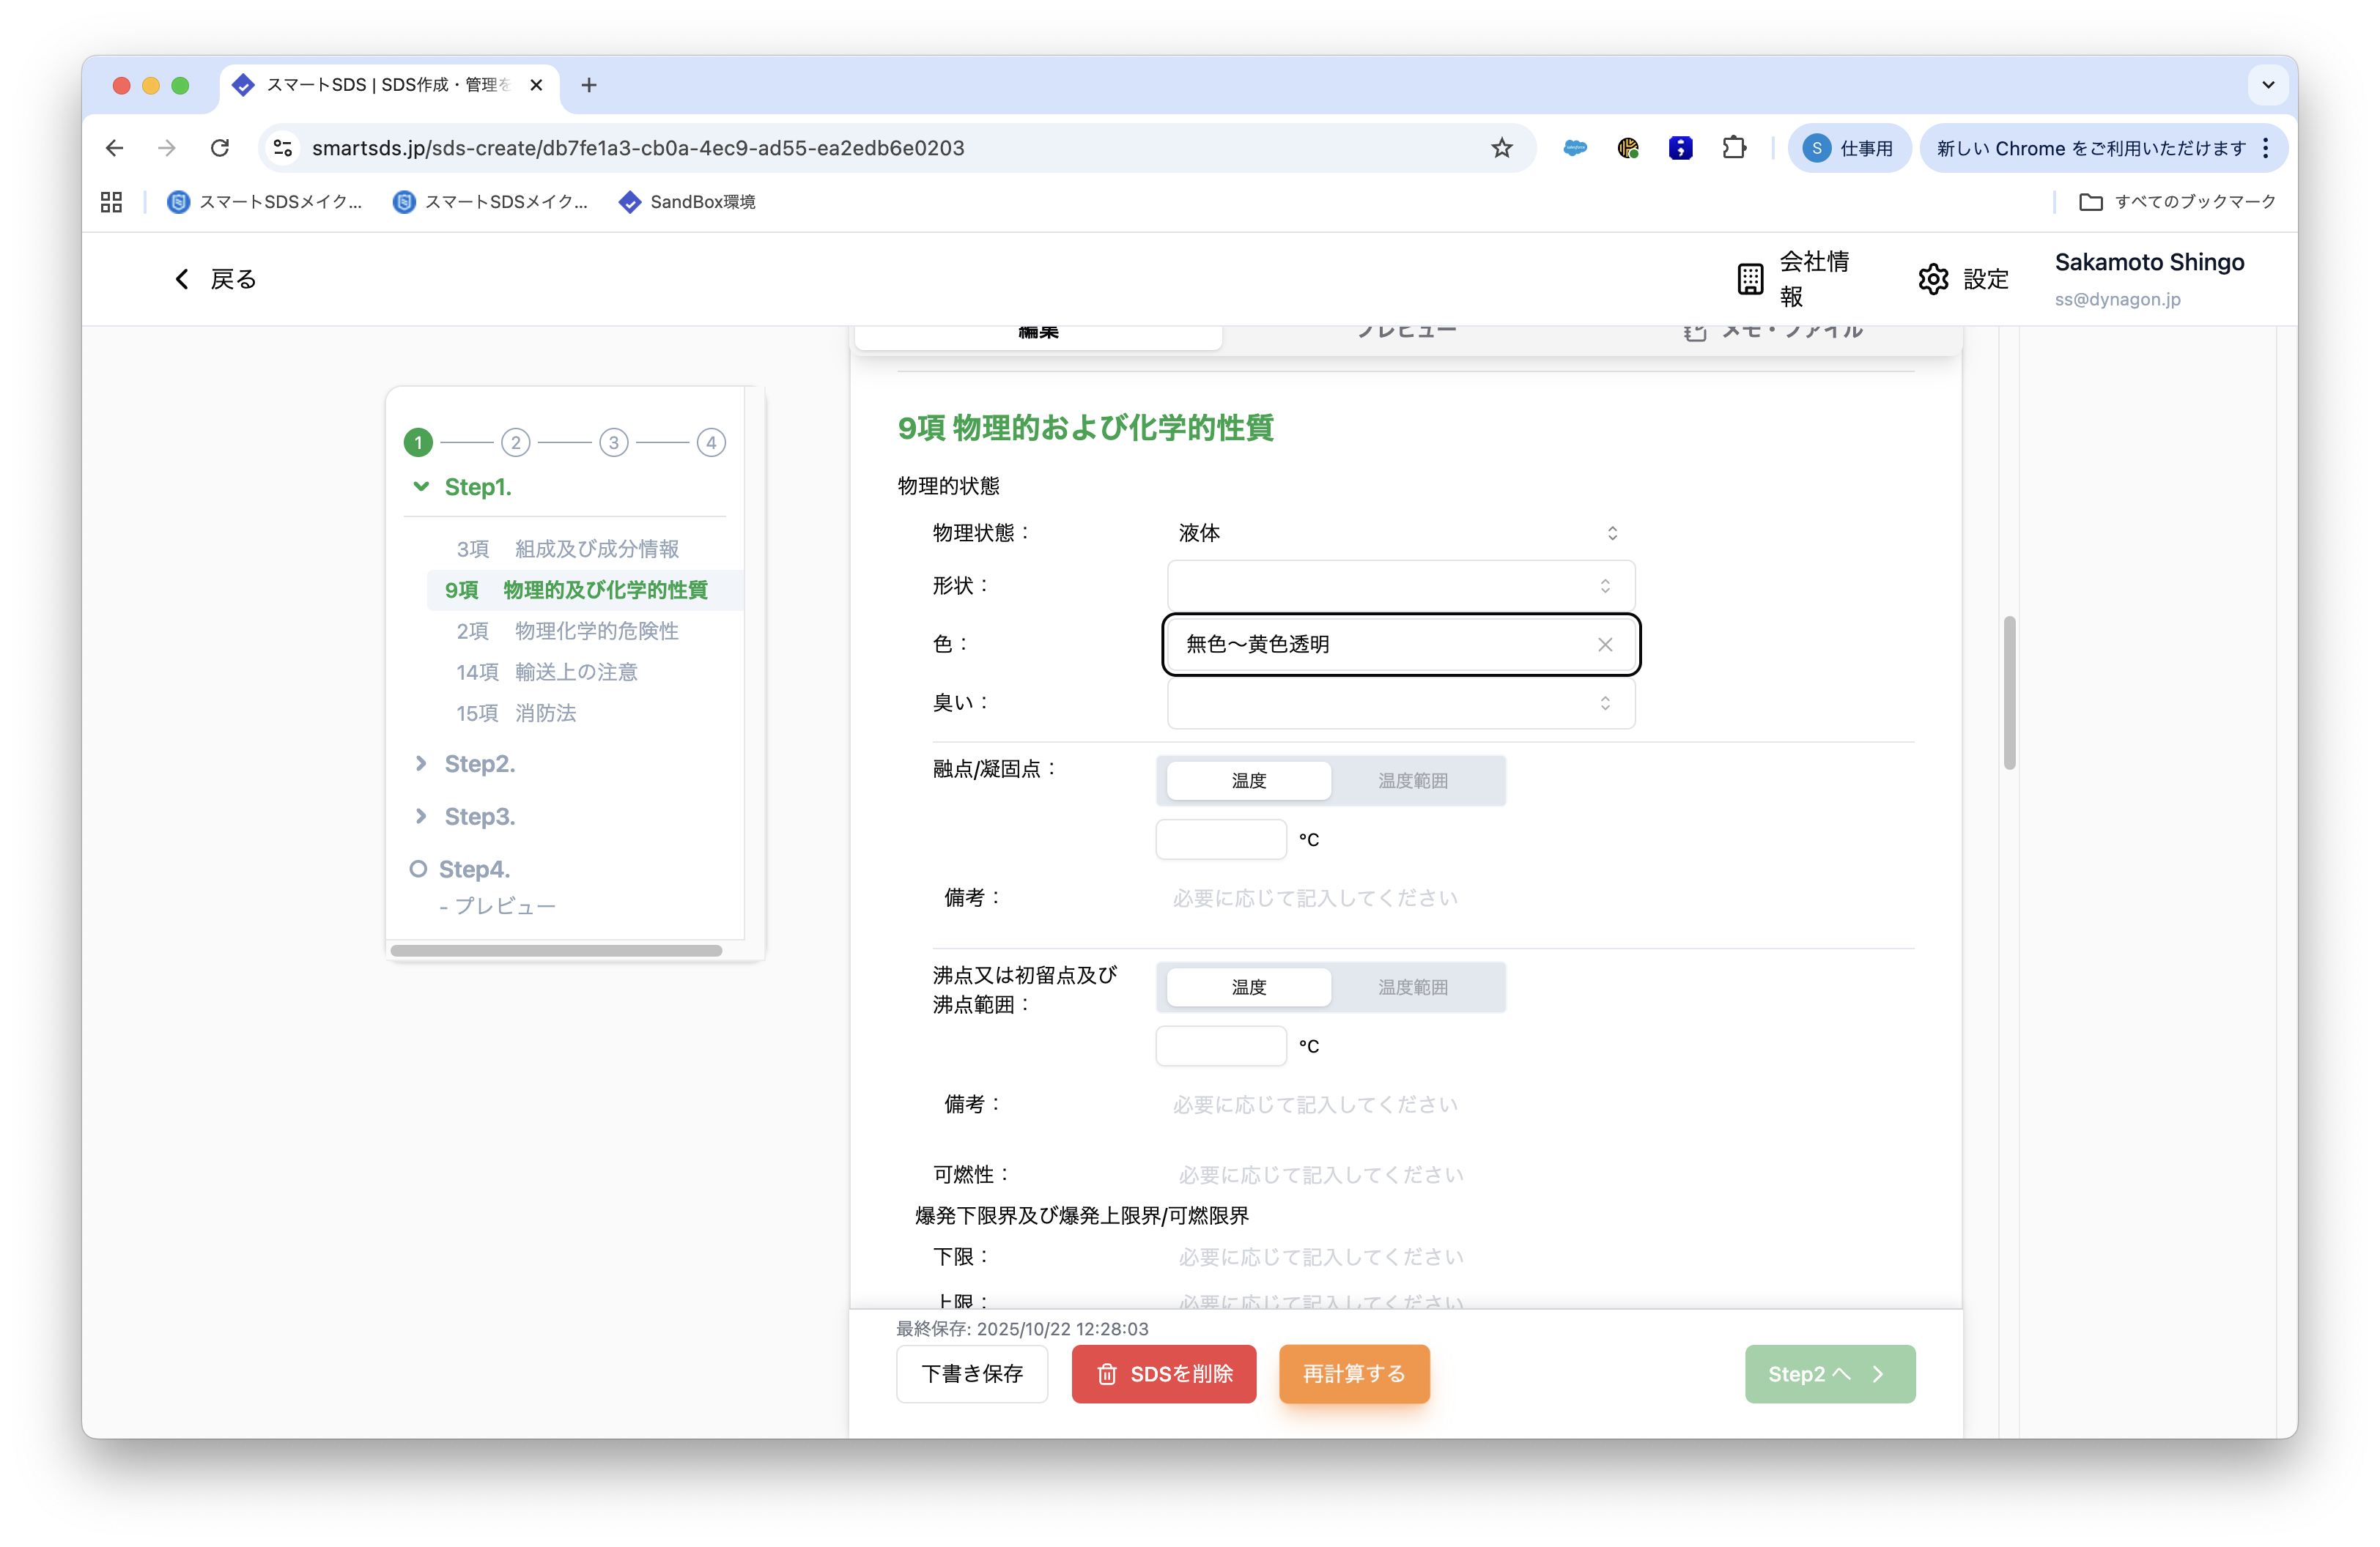Viewport: 2380px width, 1547px height.
Task: Select 温度範囲 for boiling point
Action: (1412, 987)
